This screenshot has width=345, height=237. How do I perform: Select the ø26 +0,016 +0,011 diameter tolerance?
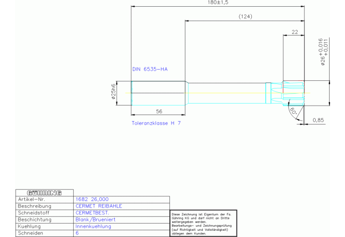pos(323,52)
